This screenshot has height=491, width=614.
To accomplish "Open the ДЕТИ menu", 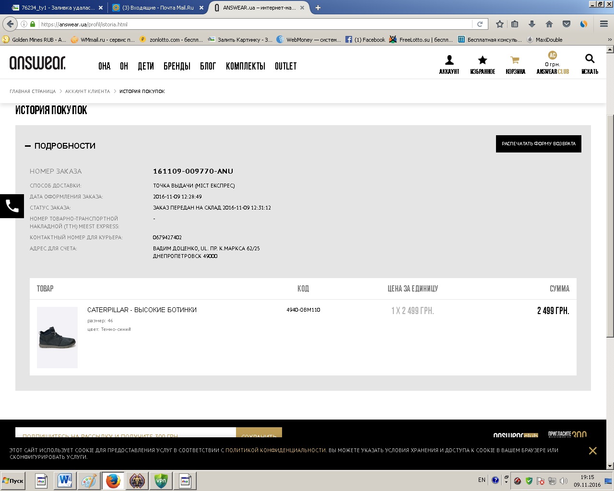I will click(146, 66).
